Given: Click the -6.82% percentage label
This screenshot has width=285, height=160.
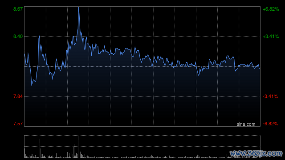Looking at the screenshot, I should pyautogui.click(x=270, y=124).
